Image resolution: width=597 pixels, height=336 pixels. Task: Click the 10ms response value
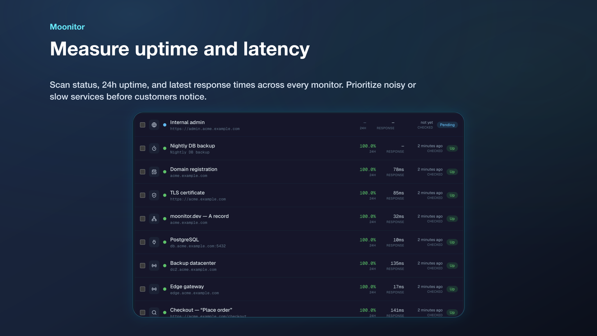(398, 240)
